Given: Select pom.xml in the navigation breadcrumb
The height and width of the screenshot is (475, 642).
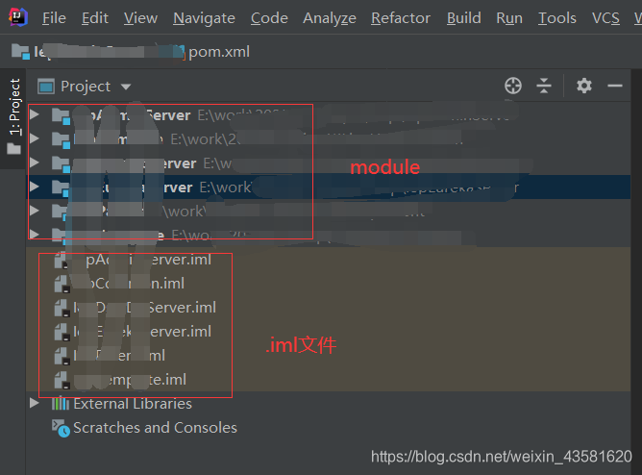Looking at the screenshot, I should pyautogui.click(x=218, y=52).
